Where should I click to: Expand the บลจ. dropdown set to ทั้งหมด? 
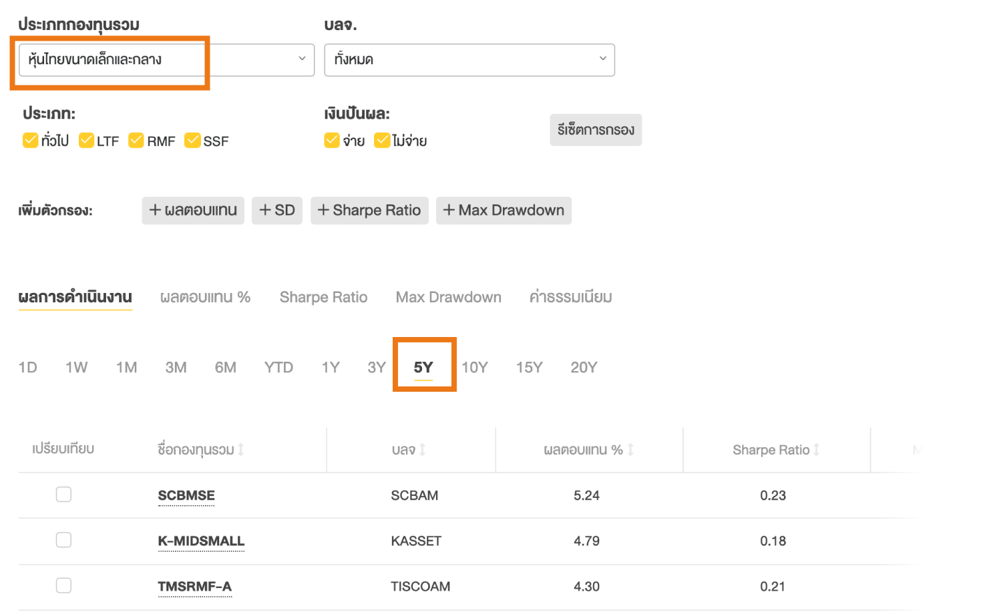point(469,60)
